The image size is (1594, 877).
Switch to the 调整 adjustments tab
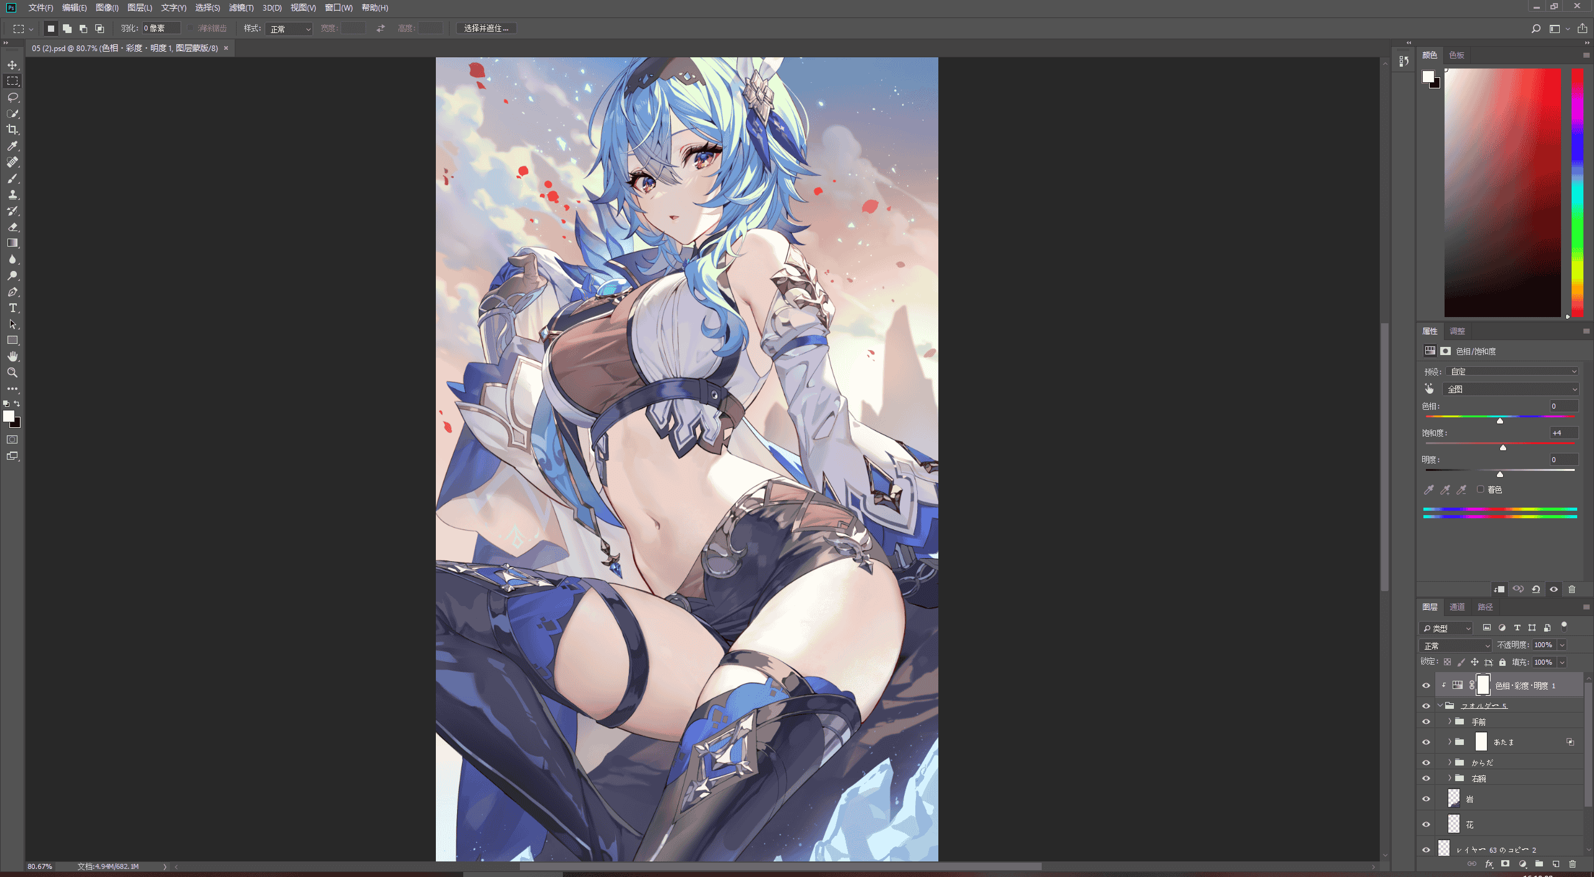[1457, 331]
